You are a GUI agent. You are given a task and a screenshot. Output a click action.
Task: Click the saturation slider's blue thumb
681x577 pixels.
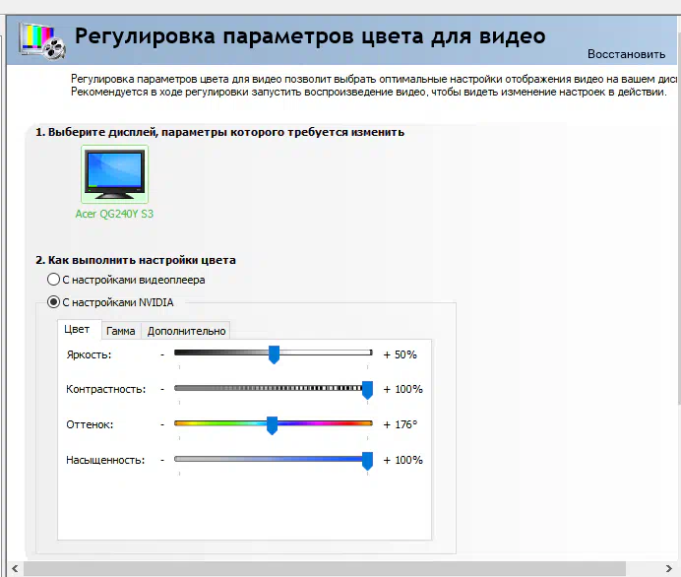(367, 461)
